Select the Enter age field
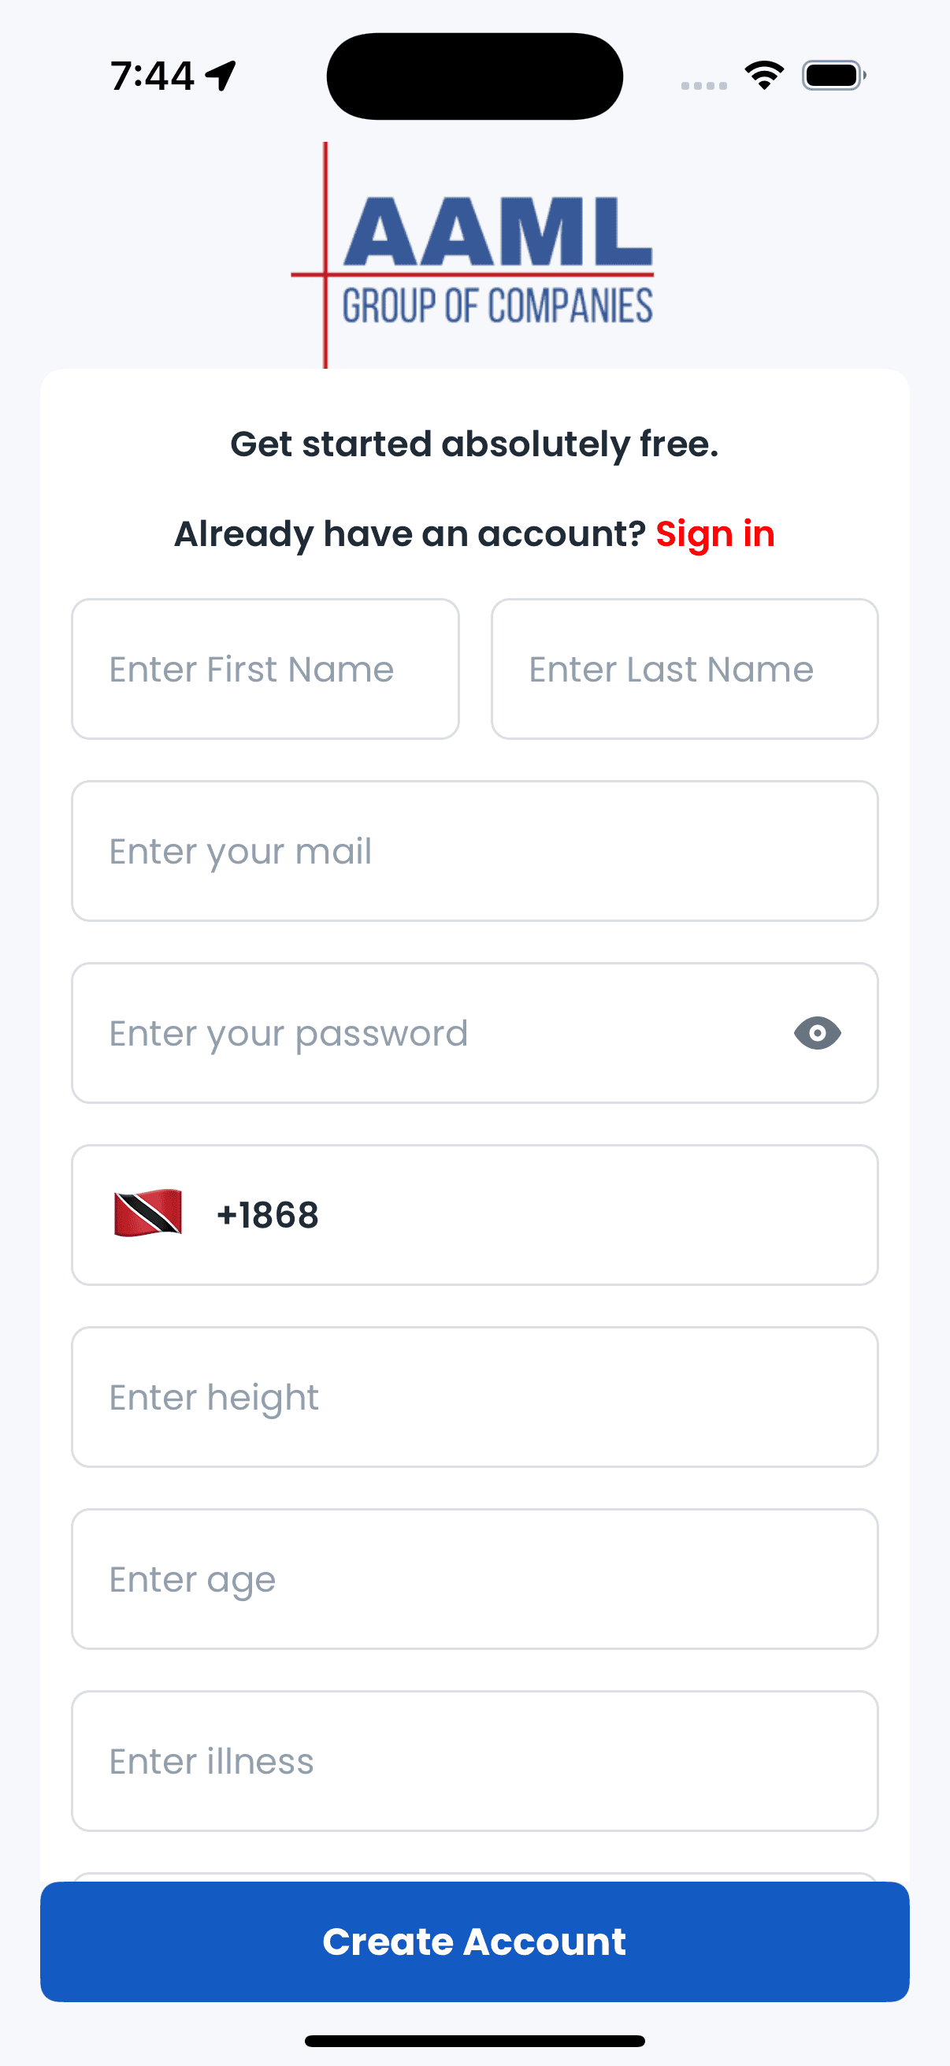The image size is (950, 2066). click(x=474, y=1579)
